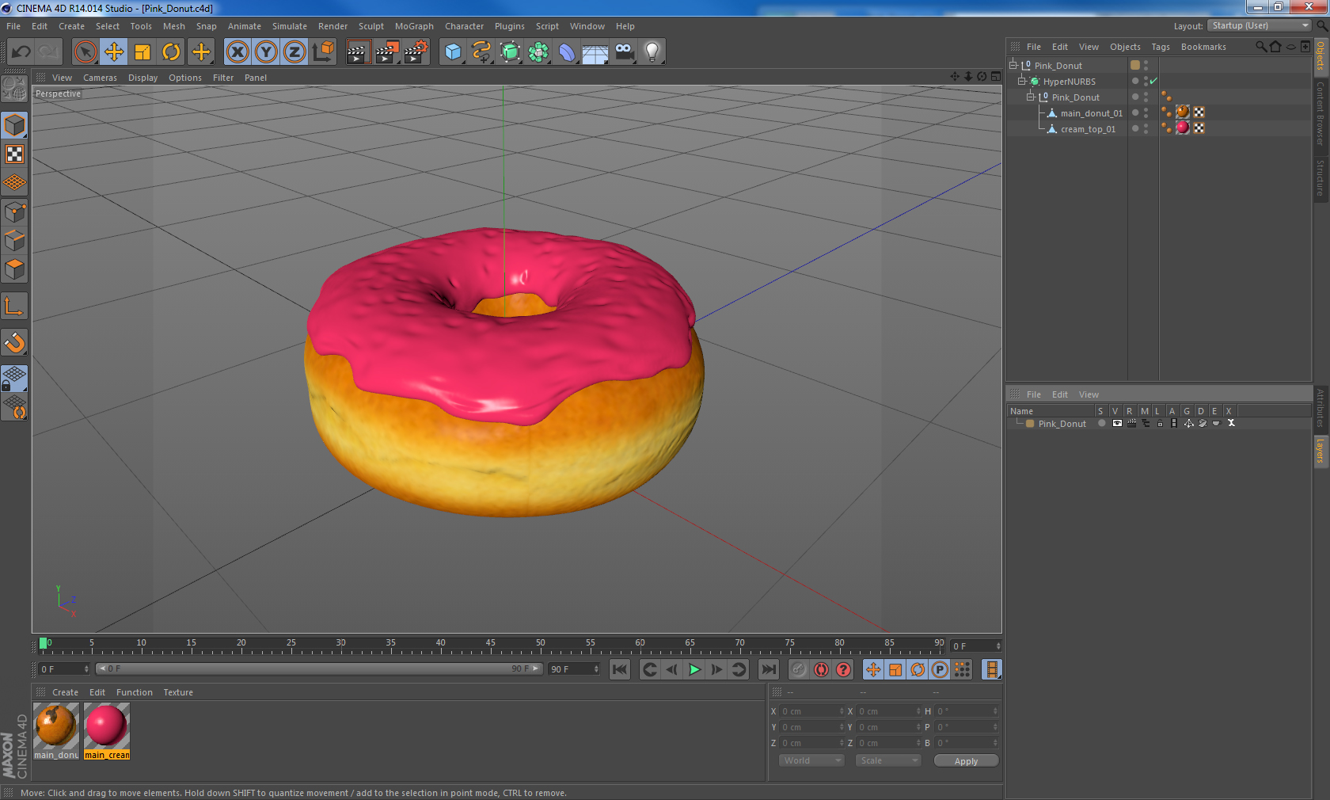Select the Live Selection tool

tap(85, 52)
